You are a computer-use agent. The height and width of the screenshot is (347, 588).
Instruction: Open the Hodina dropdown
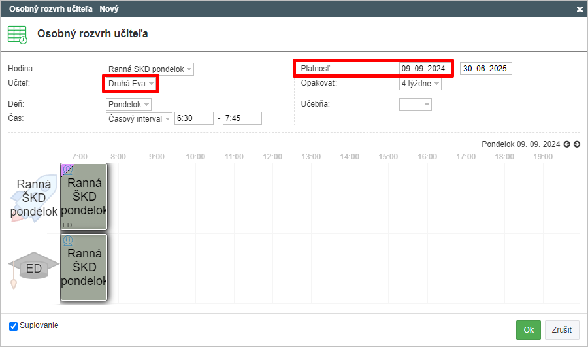click(x=150, y=69)
